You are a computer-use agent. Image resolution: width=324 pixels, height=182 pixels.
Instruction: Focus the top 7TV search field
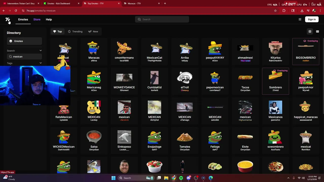pyautogui.click(x=162, y=19)
